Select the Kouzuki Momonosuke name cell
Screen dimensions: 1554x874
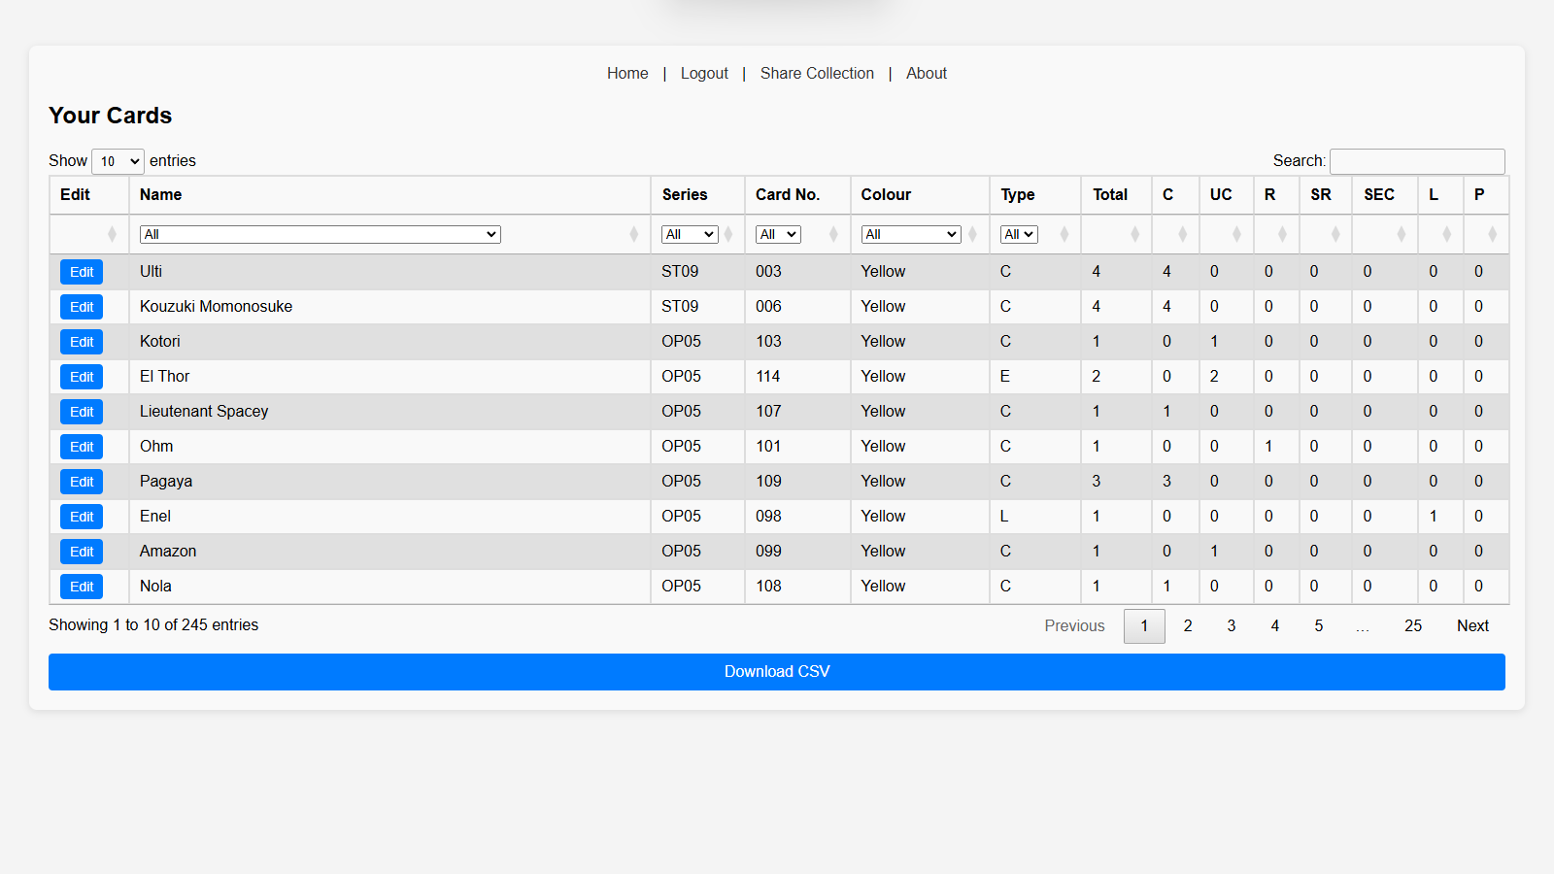(389, 307)
